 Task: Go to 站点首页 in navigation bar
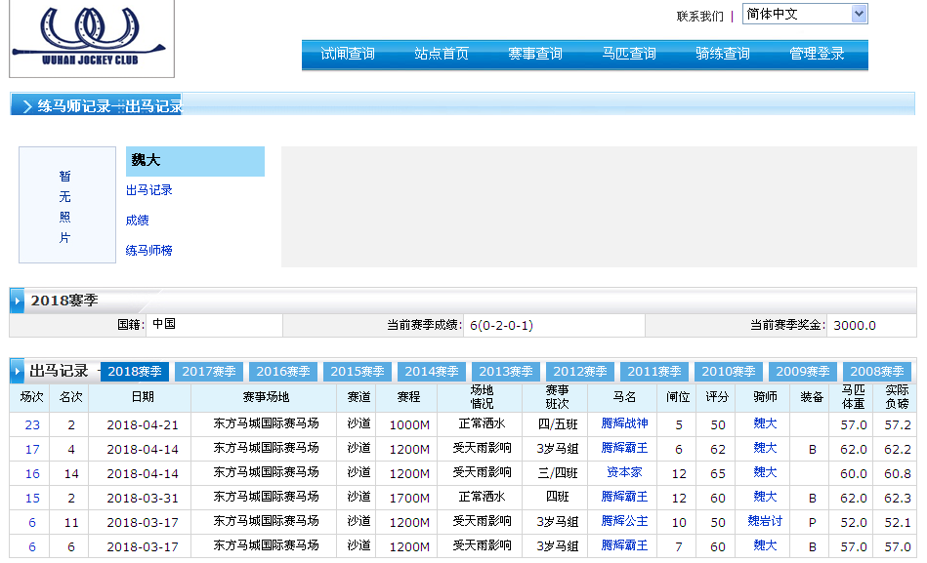click(442, 54)
